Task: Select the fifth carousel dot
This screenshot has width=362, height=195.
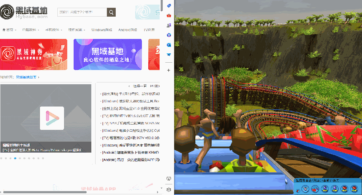Action: (20, 158)
